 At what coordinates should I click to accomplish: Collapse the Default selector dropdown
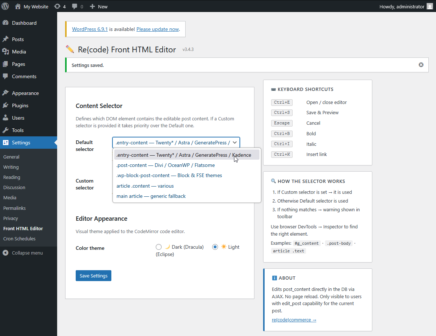[x=235, y=143]
